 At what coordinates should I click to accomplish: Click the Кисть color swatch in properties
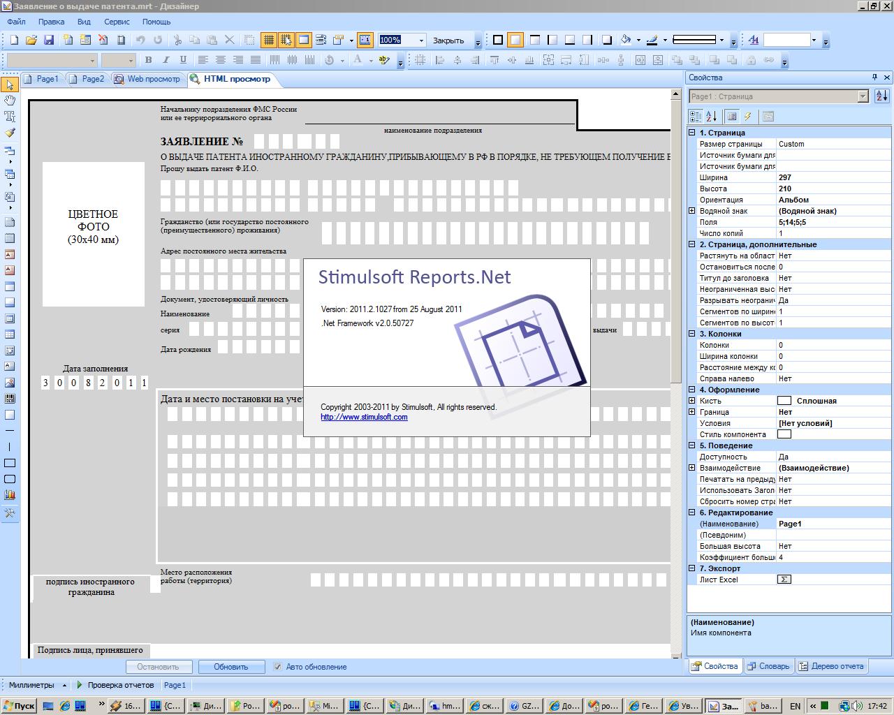pyautogui.click(x=784, y=401)
